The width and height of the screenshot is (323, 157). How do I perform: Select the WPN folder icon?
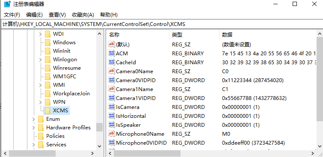pyautogui.click(x=47, y=102)
